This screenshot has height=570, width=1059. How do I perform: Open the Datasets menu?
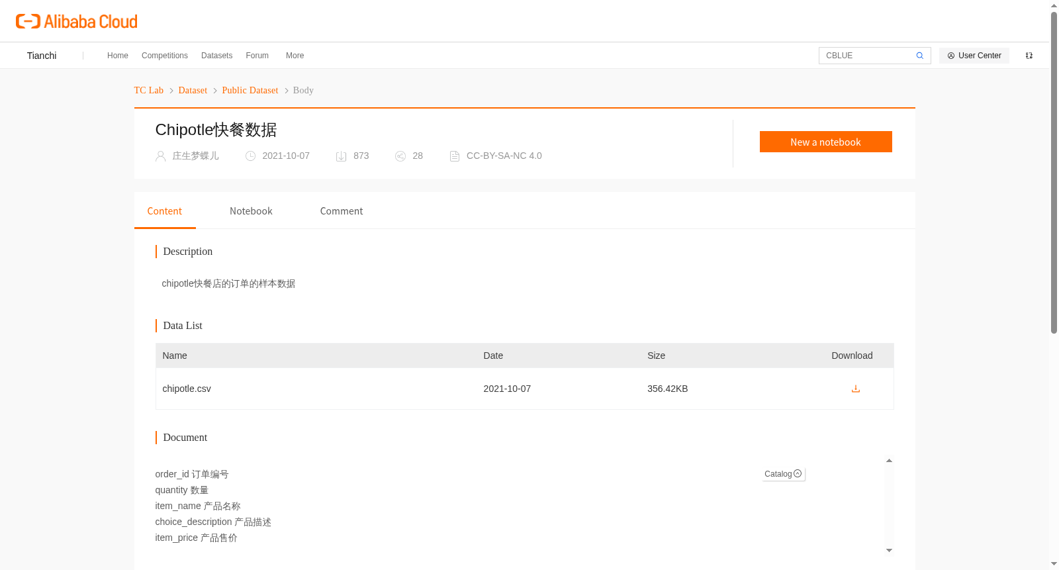coord(216,56)
